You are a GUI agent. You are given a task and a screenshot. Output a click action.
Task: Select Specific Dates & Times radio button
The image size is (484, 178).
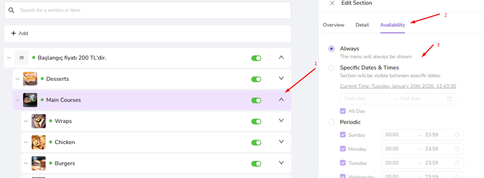coord(331,68)
